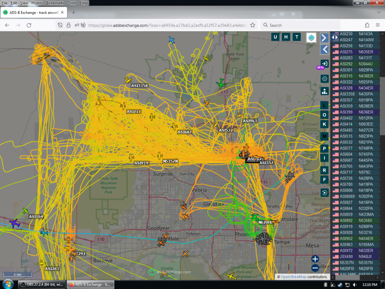Click the right chevron sidebar arrow button

(324, 38)
